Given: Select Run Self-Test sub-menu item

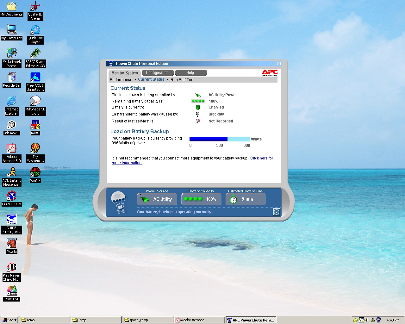Looking at the screenshot, I should [x=182, y=80].
